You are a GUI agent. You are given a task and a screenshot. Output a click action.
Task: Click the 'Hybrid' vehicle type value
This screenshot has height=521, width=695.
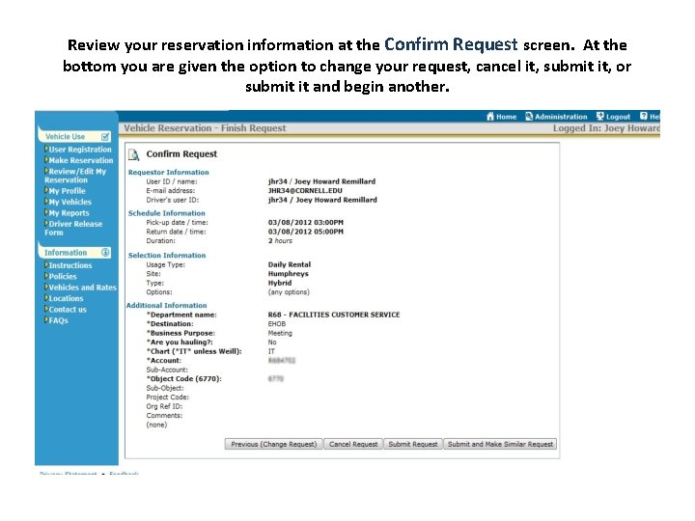[x=280, y=283]
